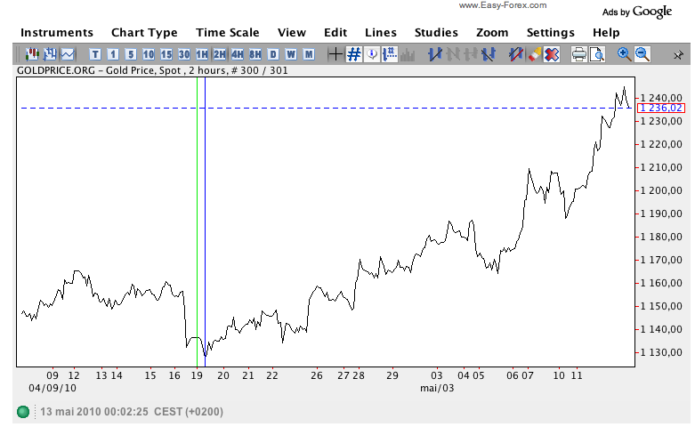
Task: Open the Chart Type menu
Action: (x=144, y=33)
